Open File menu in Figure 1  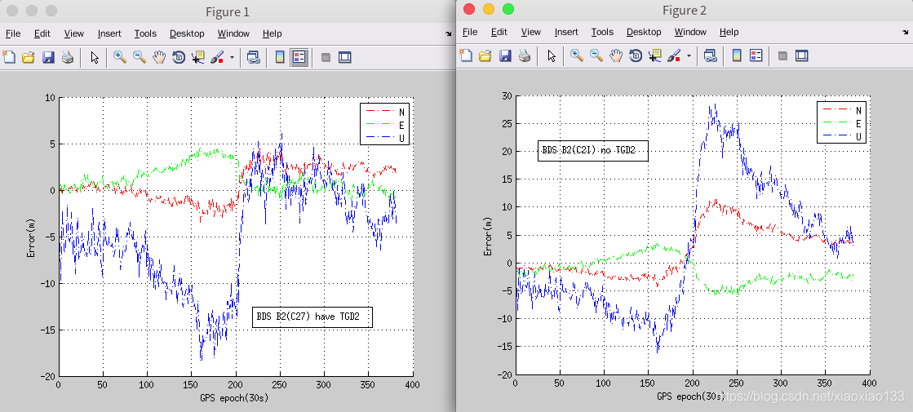coord(13,33)
